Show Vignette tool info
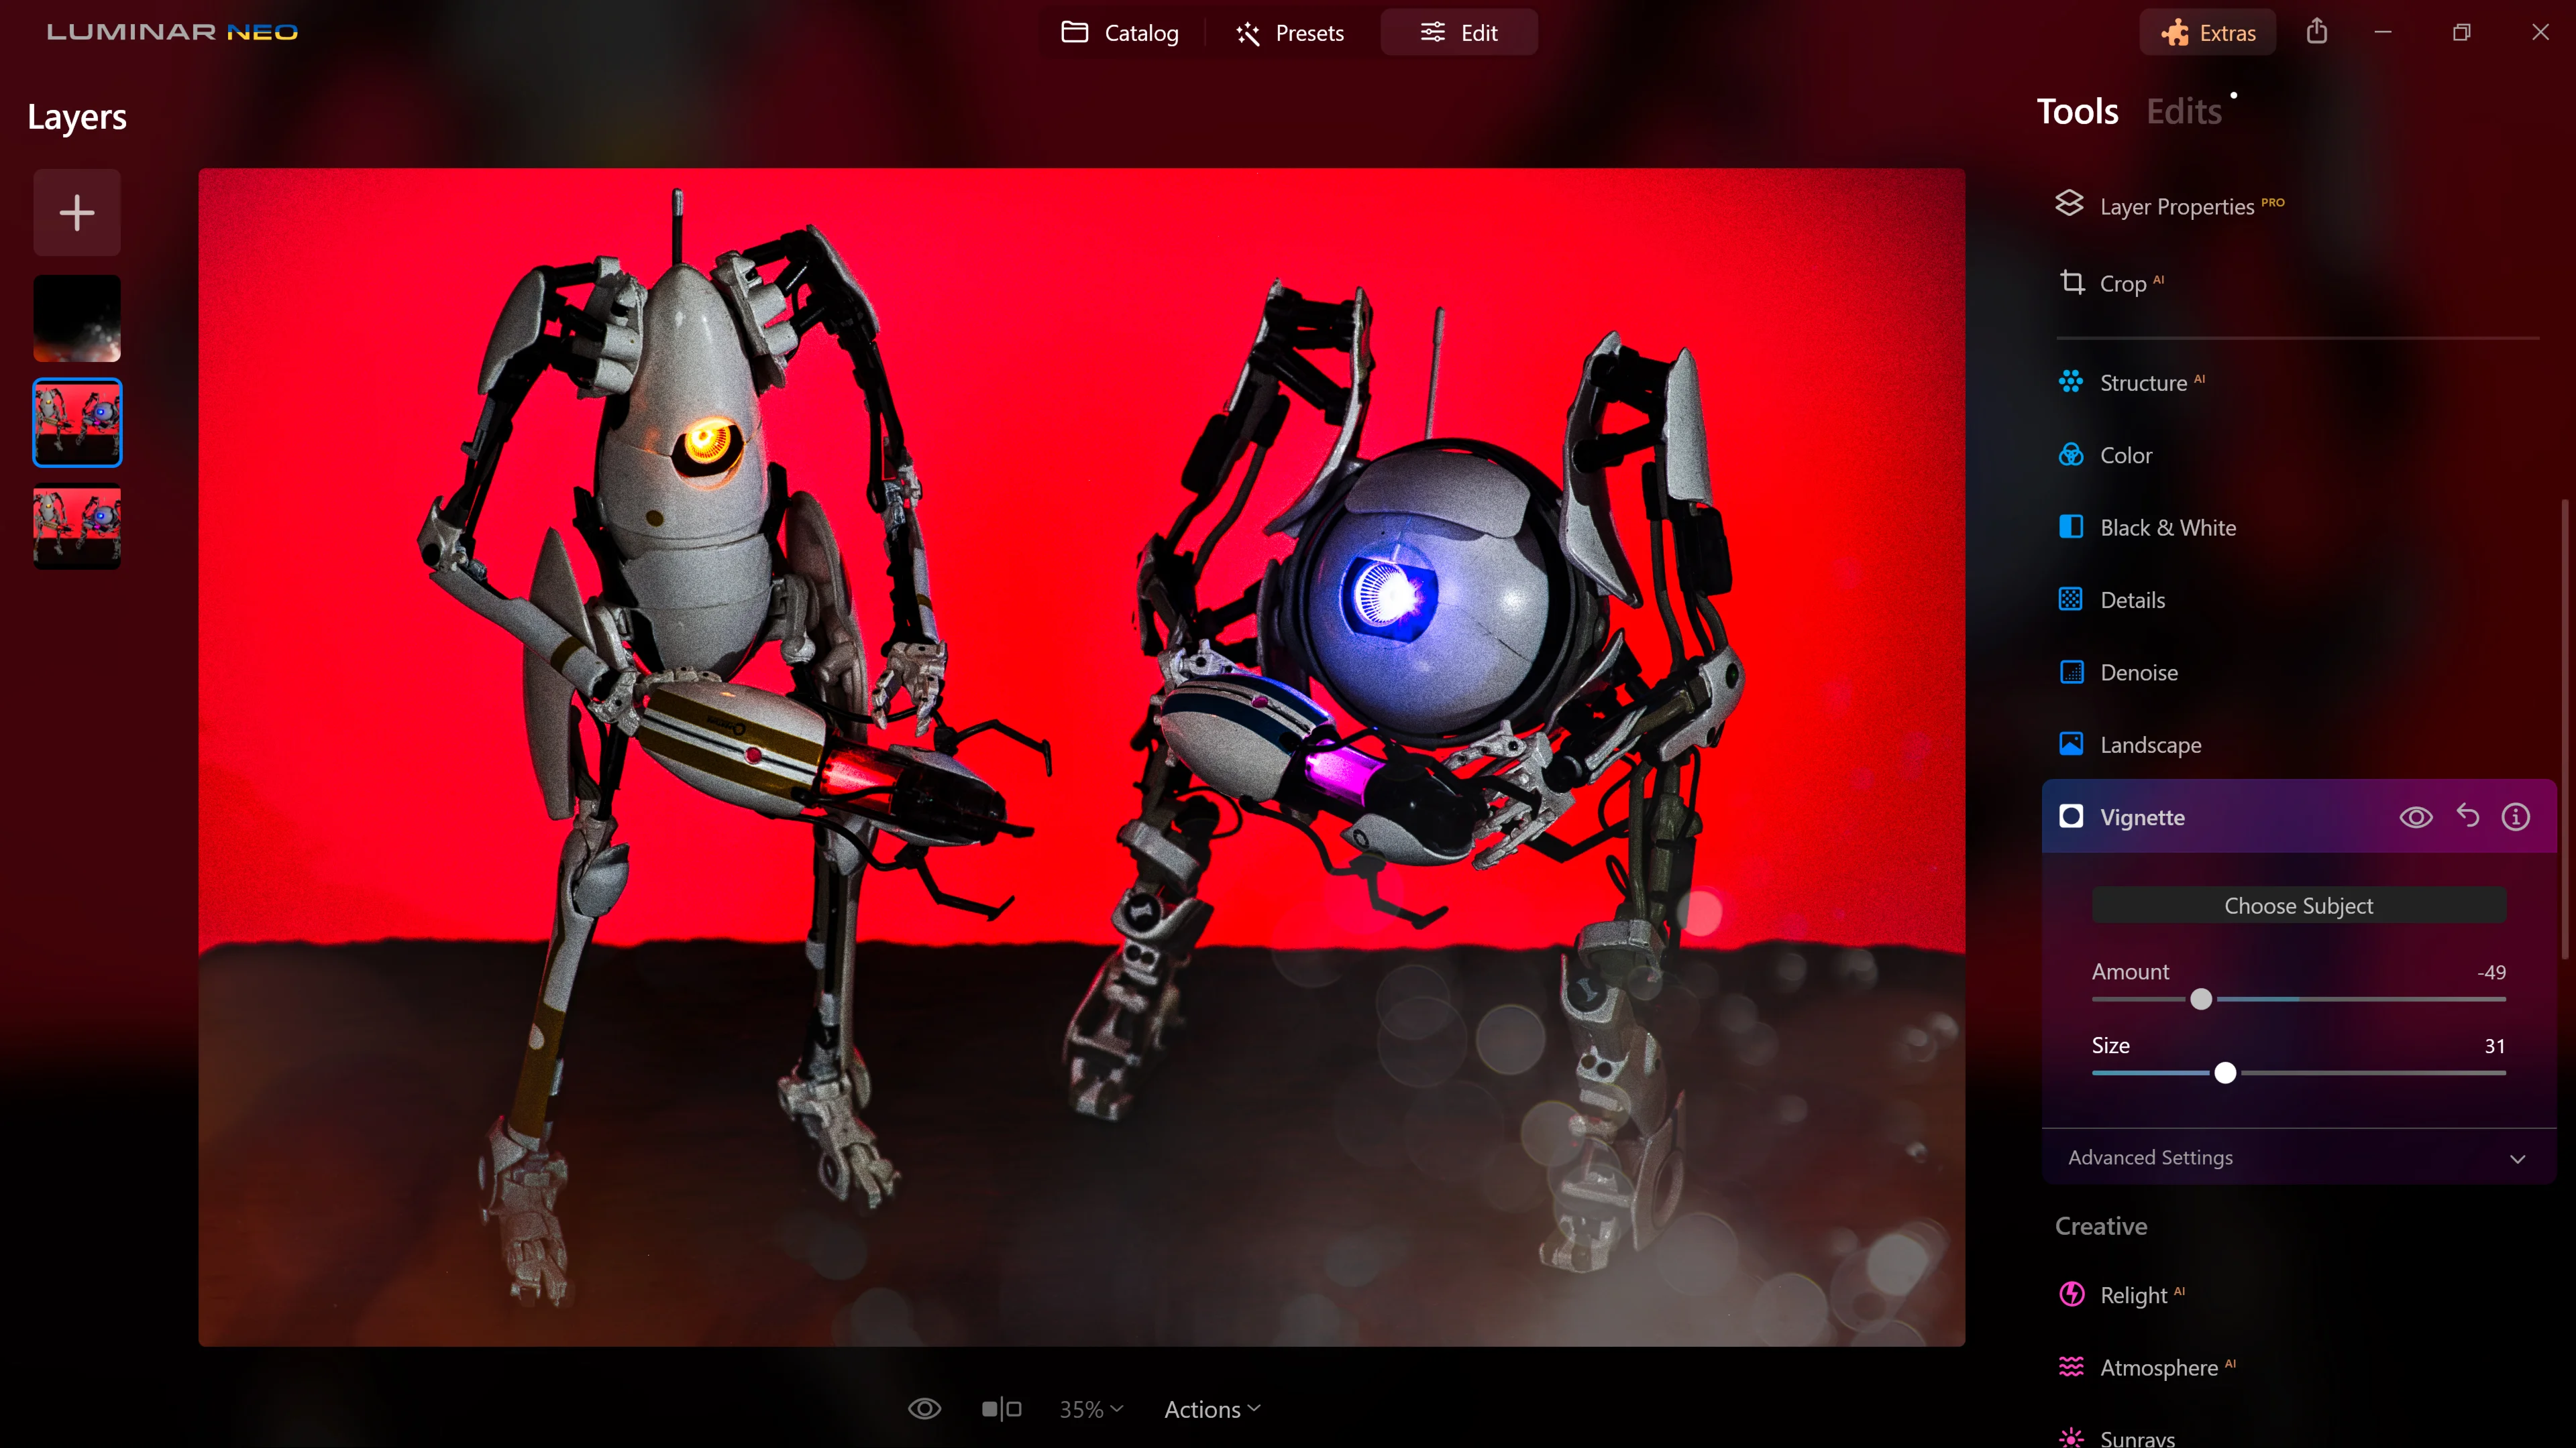The height and width of the screenshot is (1448, 2576). 2515,817
